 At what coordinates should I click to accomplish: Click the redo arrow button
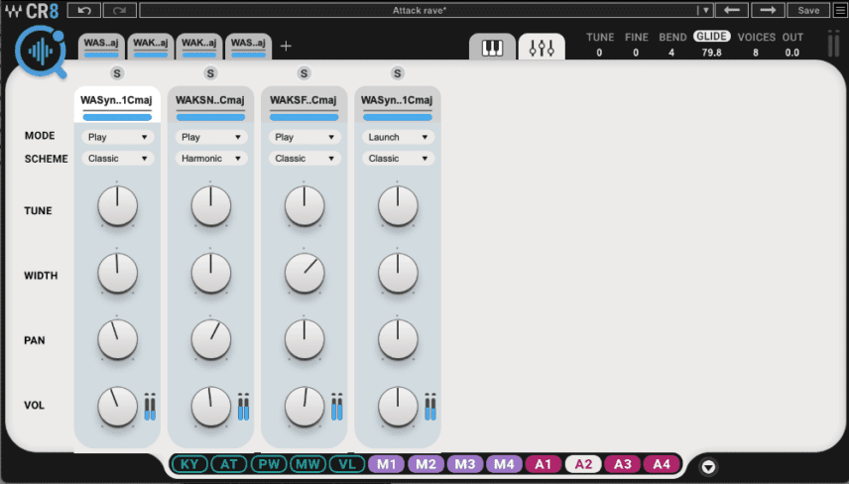point(119,10)
